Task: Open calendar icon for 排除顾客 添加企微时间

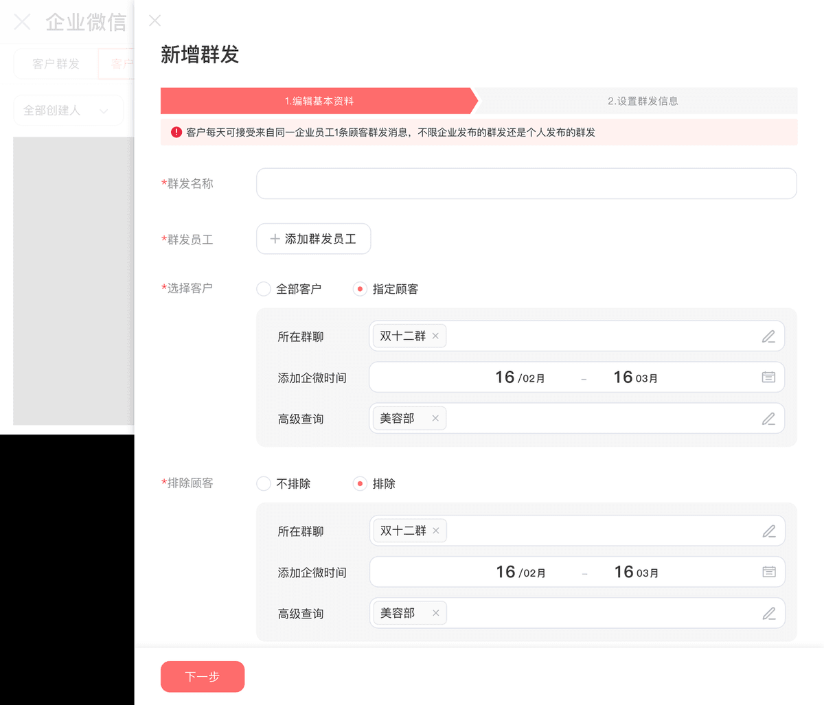Action: point(769,572)
